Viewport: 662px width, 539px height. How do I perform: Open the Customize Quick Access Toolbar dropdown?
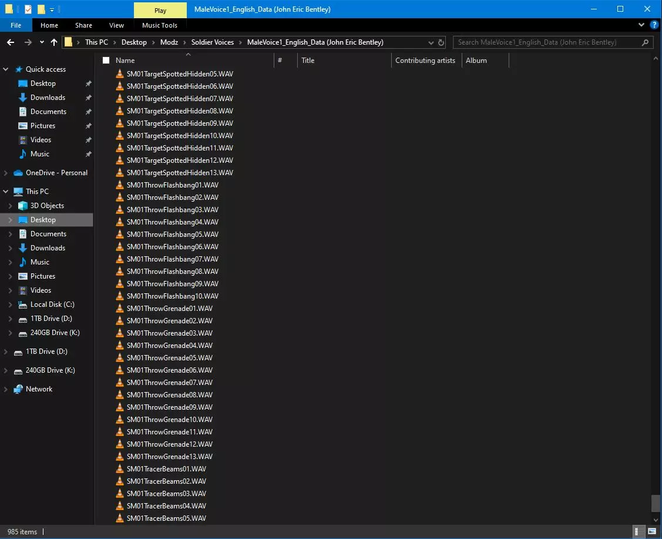coord(52,9)
